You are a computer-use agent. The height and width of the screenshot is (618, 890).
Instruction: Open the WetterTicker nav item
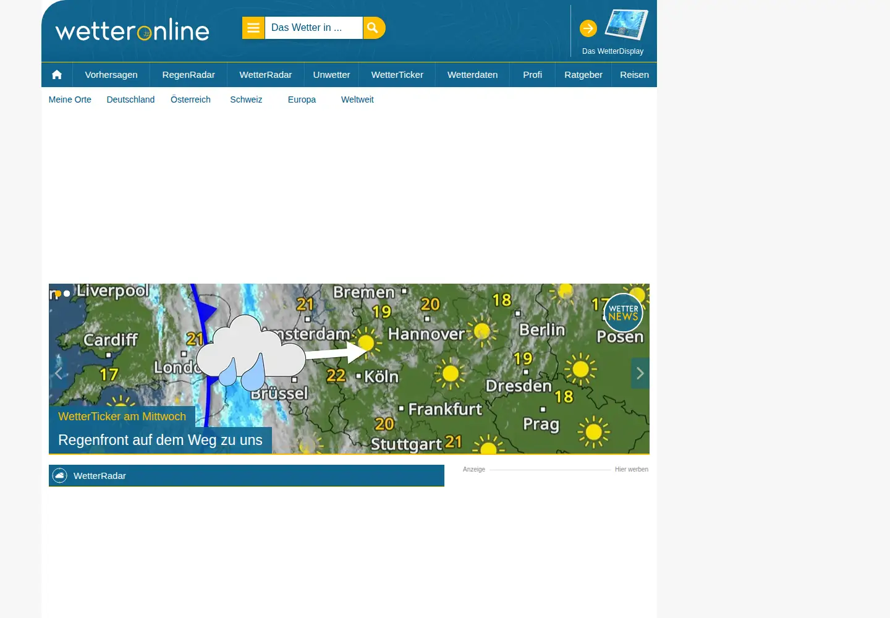[x=397, y=75]
